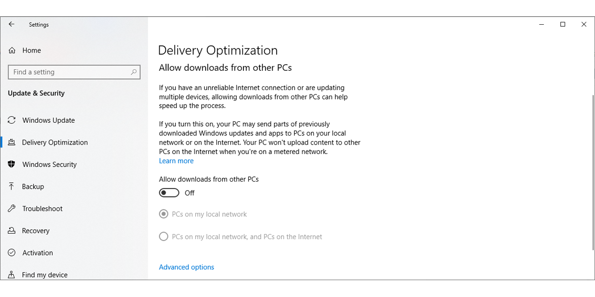The image size is (595, 297).
Task: Select the Windows Update sidebar icon
Action: tap(11, 120)
